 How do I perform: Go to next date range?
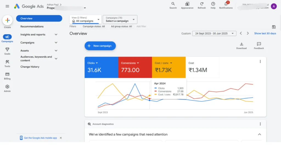pos(248,33)
